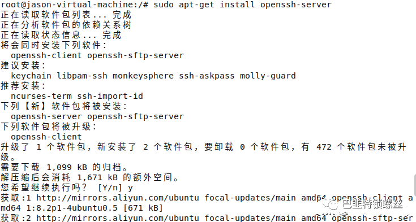
Task: Click the '[671 kB]' size on the first fetch line
Action: point(143,208)
